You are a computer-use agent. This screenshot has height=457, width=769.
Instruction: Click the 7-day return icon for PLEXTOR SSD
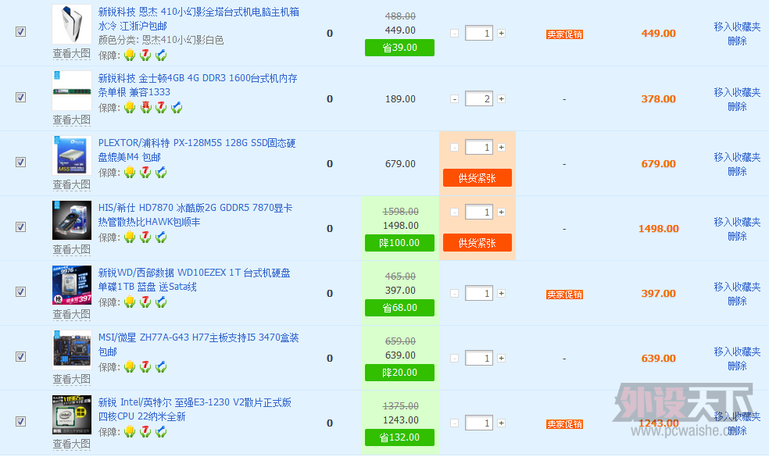145,172
